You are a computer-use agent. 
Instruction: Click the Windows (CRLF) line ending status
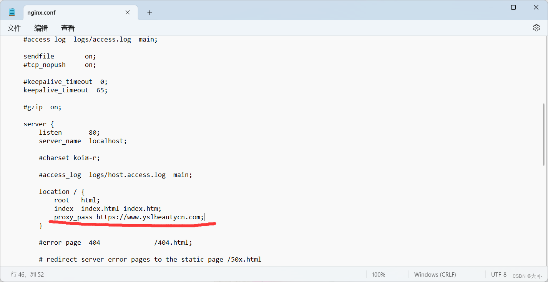435,275
